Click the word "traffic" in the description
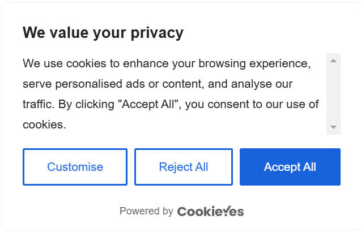Image resolution: width=361 pixels, height=232 pixels. pos(37,104)
